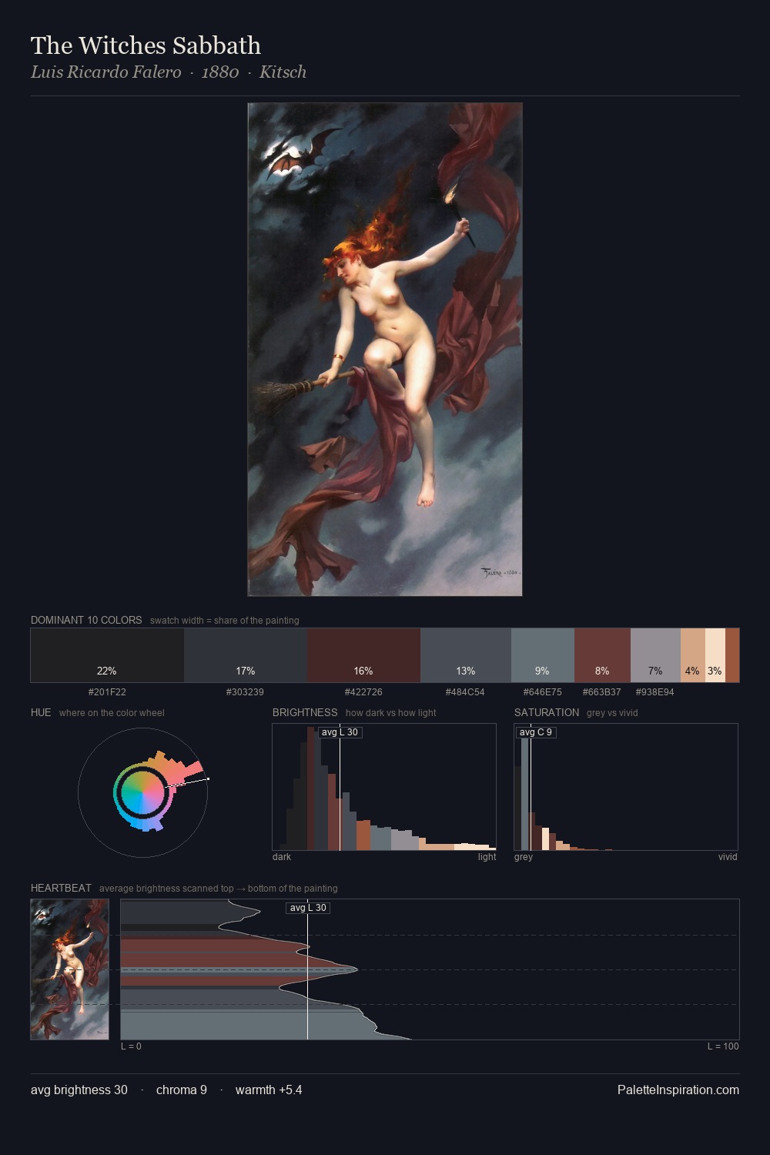The image size is (770, 1155).
Task: Click the narrow rust swatch at palette end
Action: (x=732, y=655)
